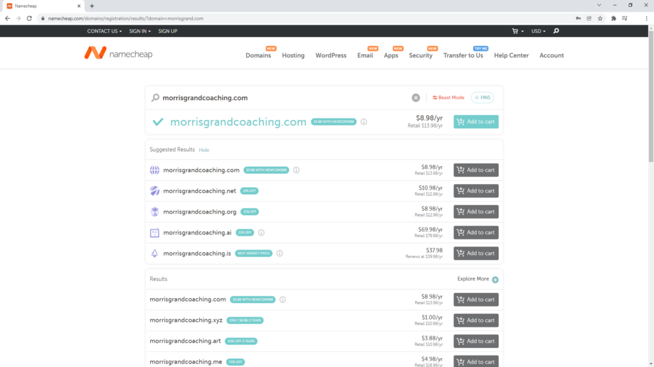Click the '$69.98/yr' price
The height and width of the screenshot is (367, 654).
(430, 229)
